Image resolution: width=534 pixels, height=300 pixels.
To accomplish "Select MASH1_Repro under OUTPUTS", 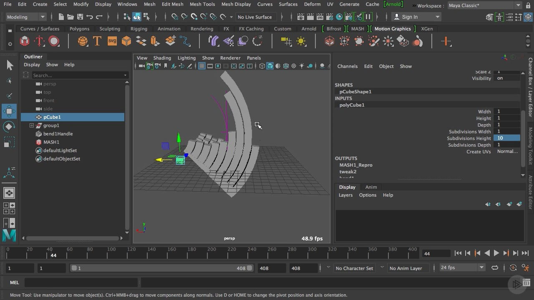I will click(x=356, y=165).
